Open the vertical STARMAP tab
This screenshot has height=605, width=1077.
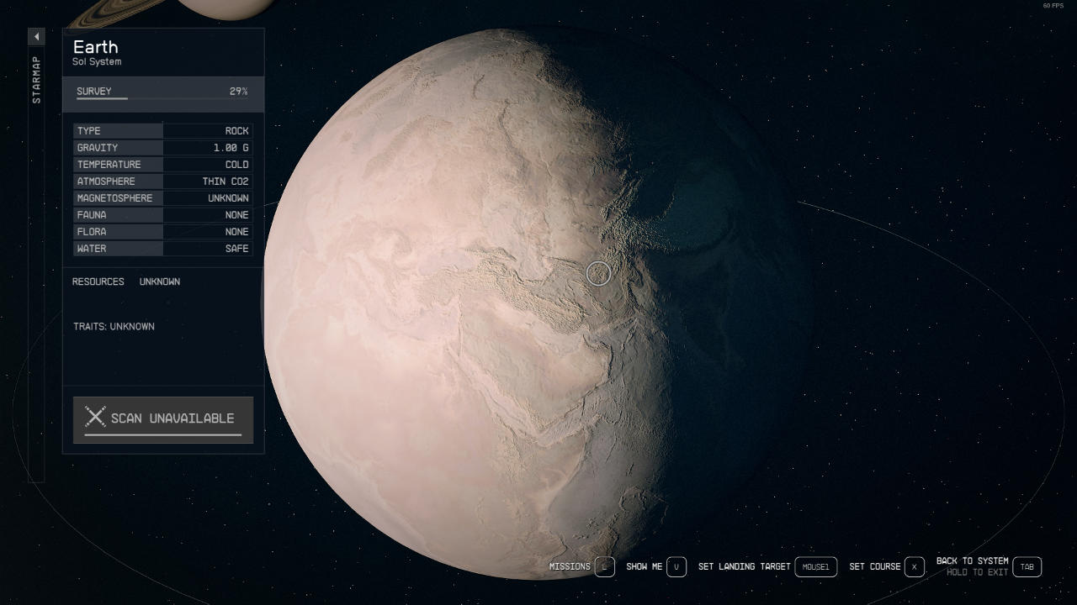(x=36, y=80)
